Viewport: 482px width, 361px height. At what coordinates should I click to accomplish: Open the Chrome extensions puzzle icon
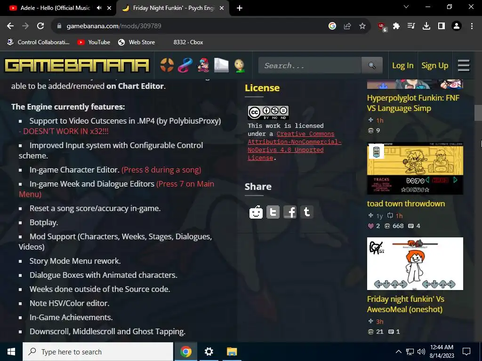pos(396,26)
